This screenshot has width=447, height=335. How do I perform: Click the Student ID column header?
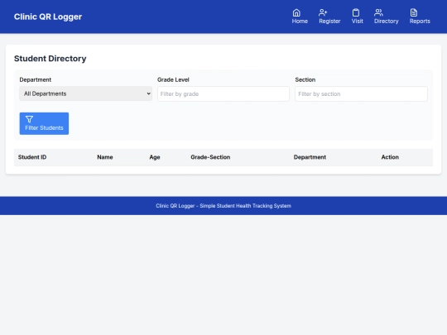[32, 157]
